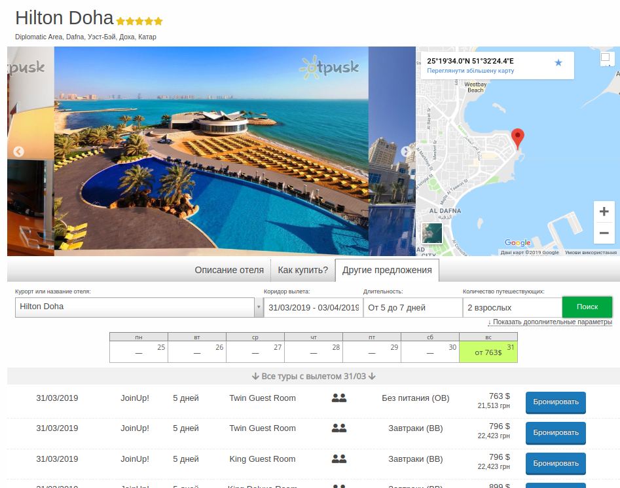This screenshot has width=620, height=488.
Task: Click 'Все туры с вылетом 31/03' header
Action: (x=314, y=377)
